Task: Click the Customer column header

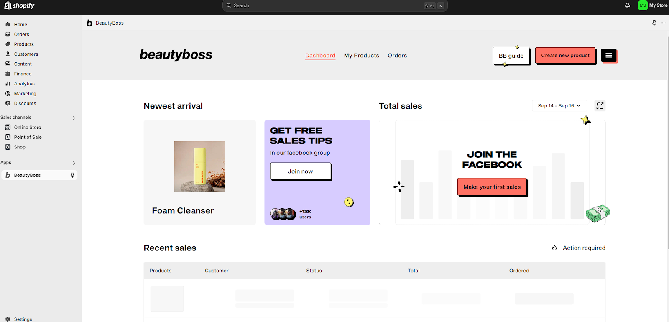Action: click(x=217, y=271)
